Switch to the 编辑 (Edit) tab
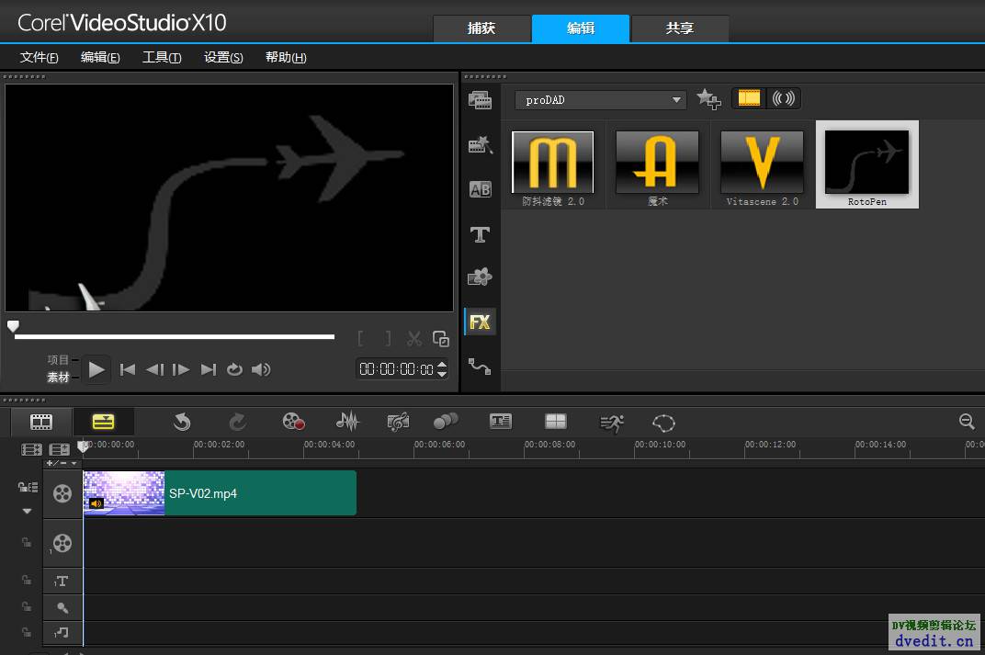 [581, 28]
